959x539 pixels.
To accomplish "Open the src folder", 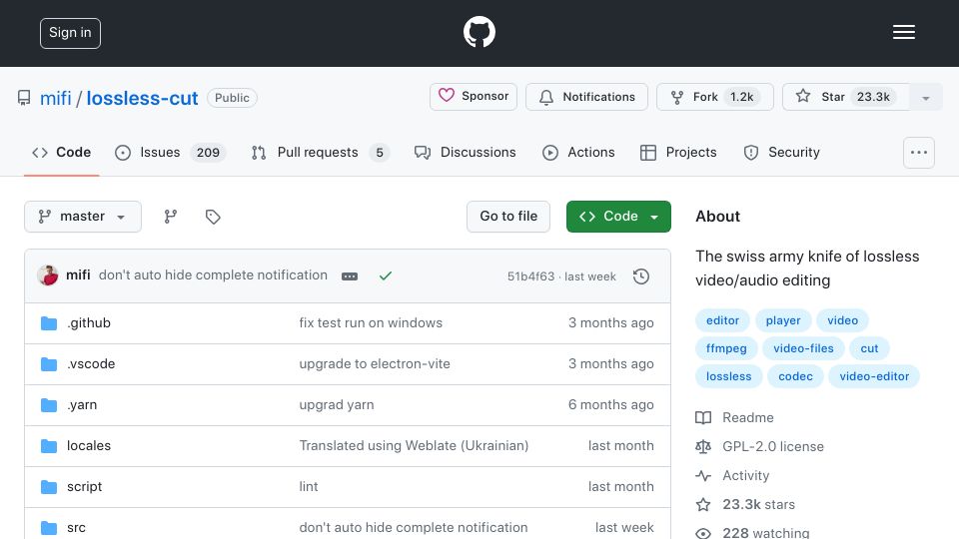I will pyautogui.click(x=77, y=527).
